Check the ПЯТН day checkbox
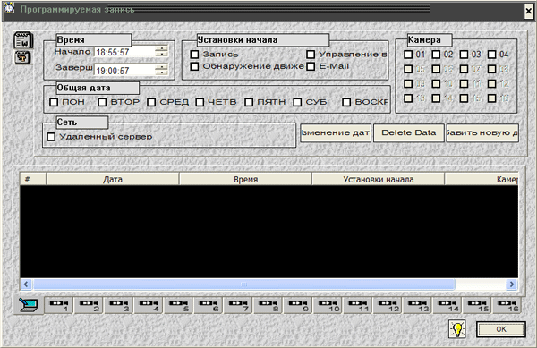537x348 pixels. [249, 102]
